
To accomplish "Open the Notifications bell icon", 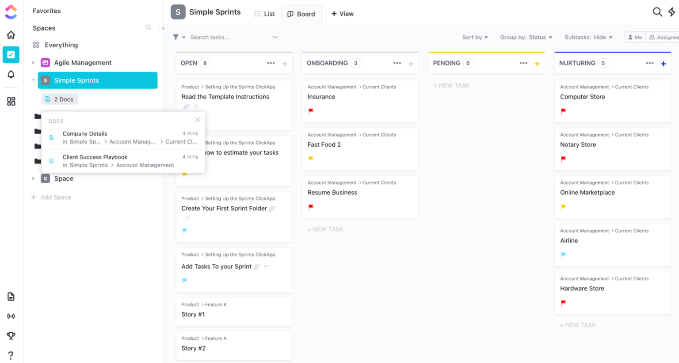I will click(11, 75).
